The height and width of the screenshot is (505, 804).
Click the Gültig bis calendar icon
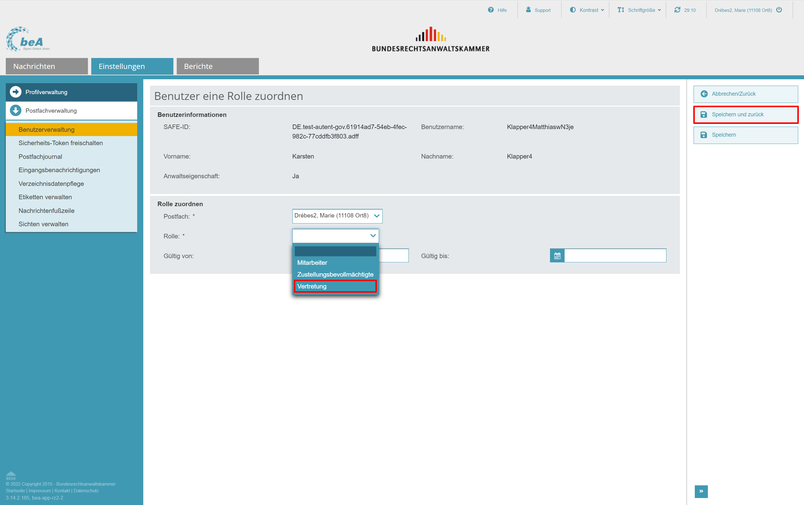[557, 256]
